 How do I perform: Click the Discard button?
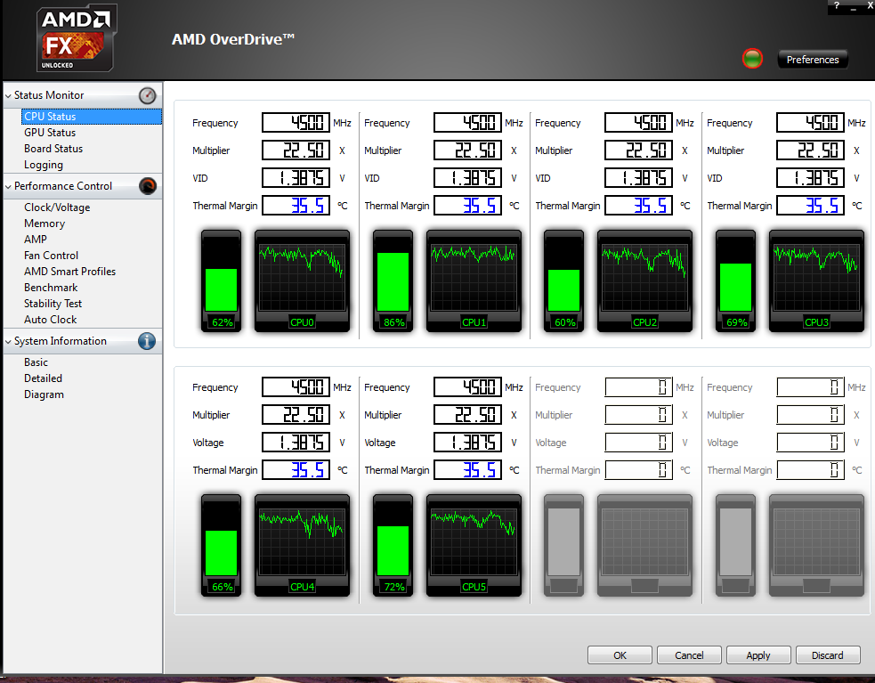tap(827, 655)
